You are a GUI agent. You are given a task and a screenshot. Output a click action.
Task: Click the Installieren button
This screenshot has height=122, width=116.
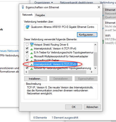tap(36, 79)
